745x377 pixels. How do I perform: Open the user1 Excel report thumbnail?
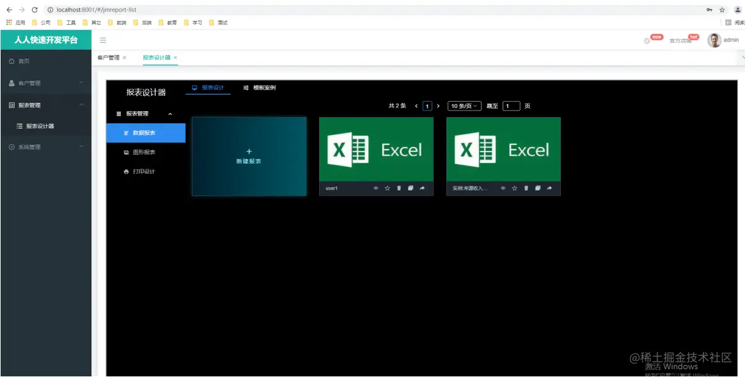pos(376,149)
